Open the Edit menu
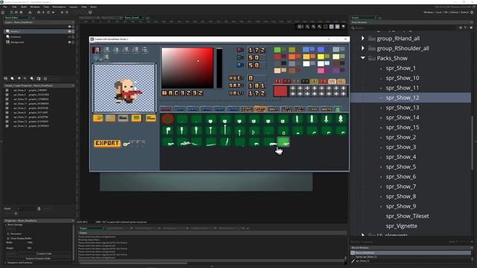 pos(14,7)
